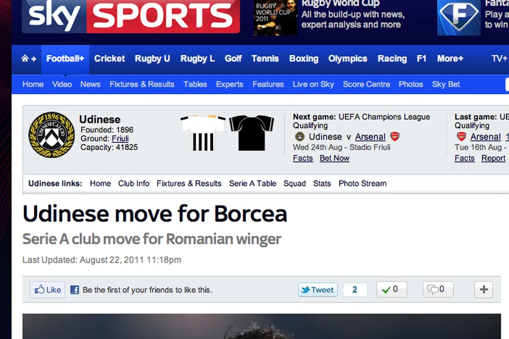Image resolution: width=509 pixels, height=339 pixels.
Task: Click the Facebook Like thumbs-up button
Action: click(48, 290)
